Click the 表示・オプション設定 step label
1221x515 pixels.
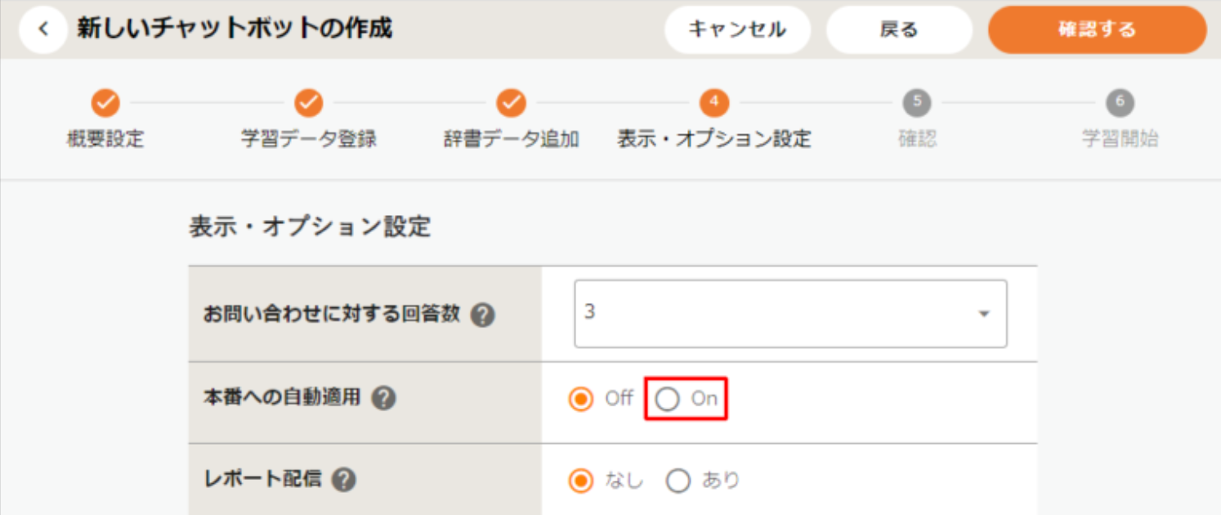click(x=713, y=139)
